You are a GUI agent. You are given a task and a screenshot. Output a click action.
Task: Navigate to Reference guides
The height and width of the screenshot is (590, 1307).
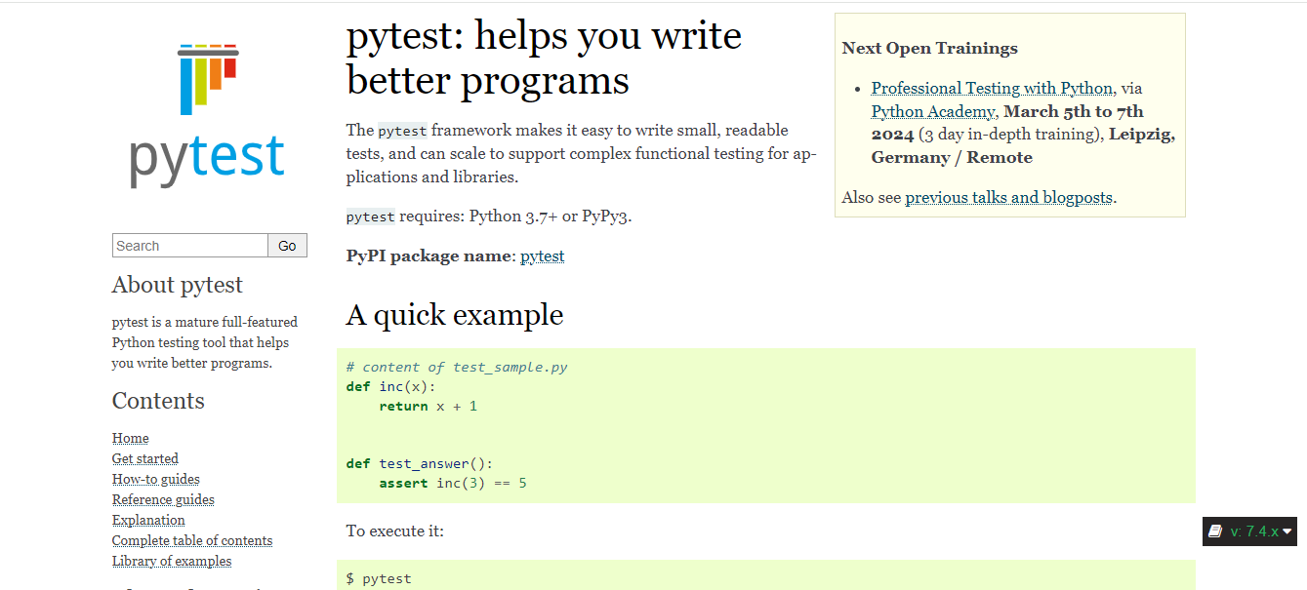[163, 500]
